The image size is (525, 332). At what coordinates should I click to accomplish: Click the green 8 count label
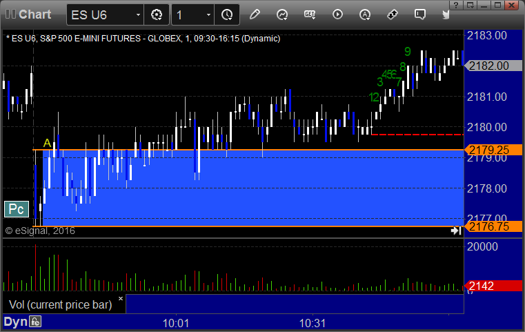pyautogui.click(x=403, y=67)
